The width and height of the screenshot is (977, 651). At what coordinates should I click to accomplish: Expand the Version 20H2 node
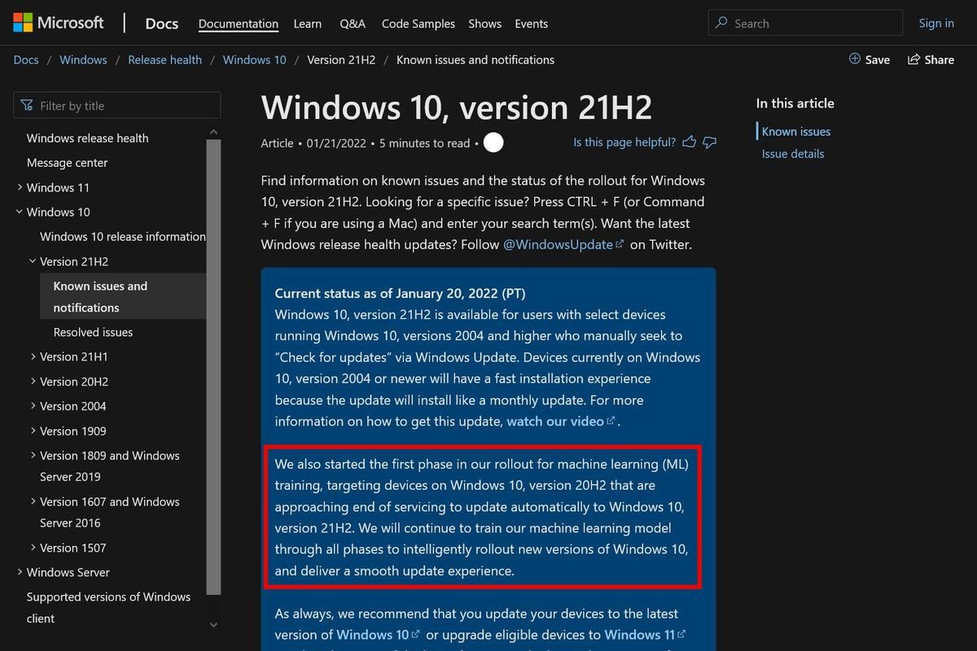[x=33, y=381]
